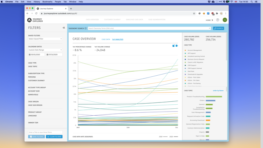The image size is (263, 148).
Task: Expand the Account Size filter
Action: [x=34, y=91]
